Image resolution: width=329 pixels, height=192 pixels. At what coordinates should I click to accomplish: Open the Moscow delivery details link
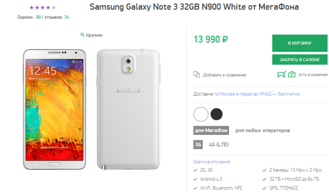pyautogui.click(x=257, y=94)
